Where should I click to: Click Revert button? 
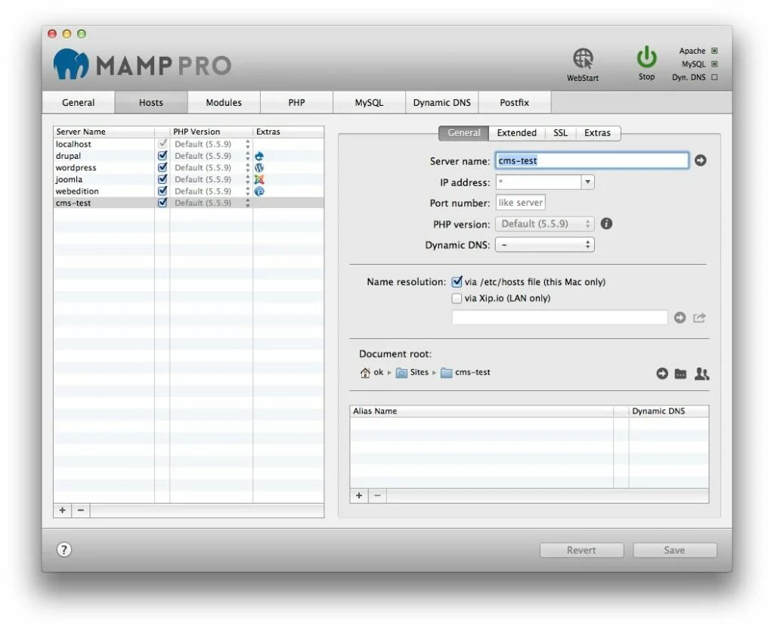(x=581, y=550)
